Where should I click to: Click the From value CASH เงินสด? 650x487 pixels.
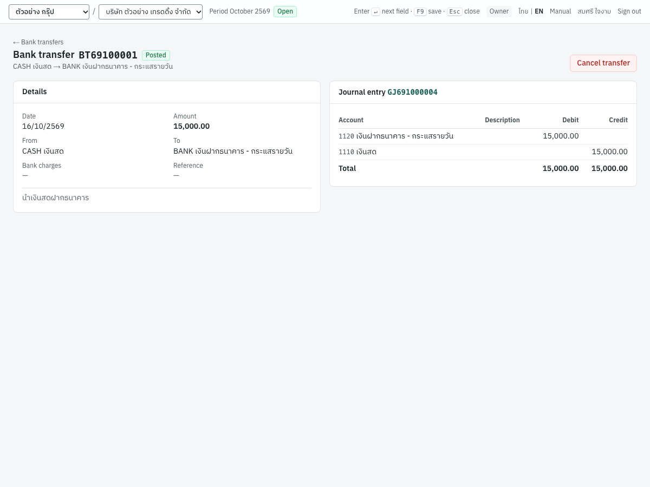pos(43,151)
